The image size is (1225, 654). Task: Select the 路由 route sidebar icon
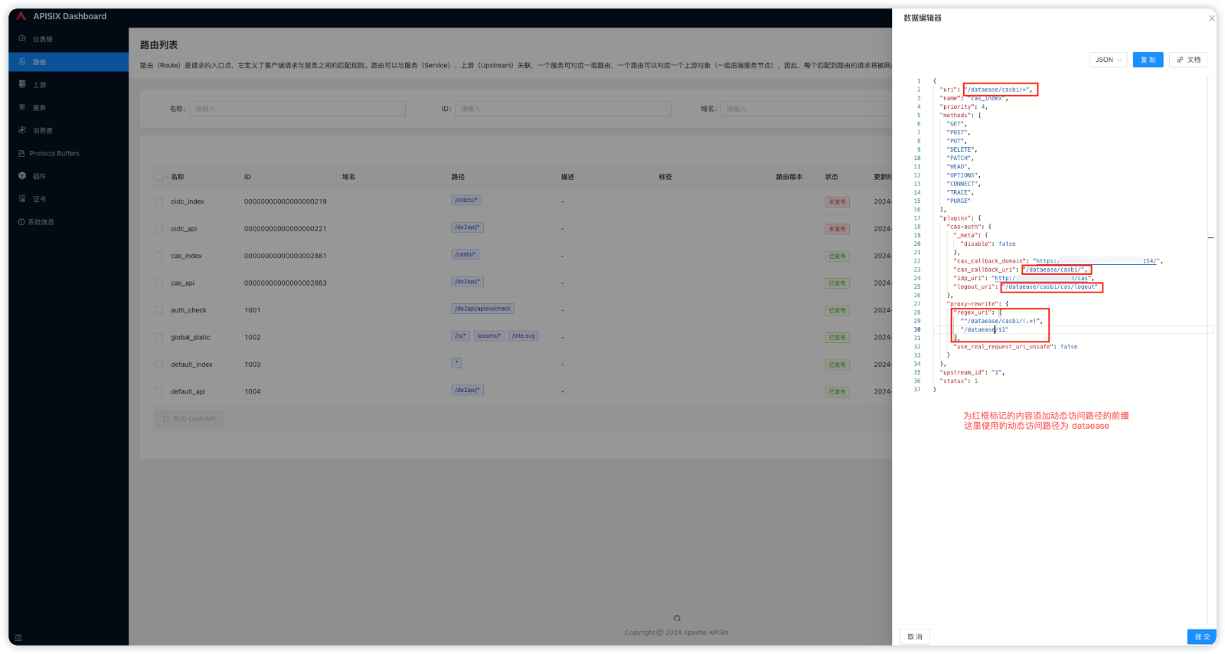tap(22, 61)
